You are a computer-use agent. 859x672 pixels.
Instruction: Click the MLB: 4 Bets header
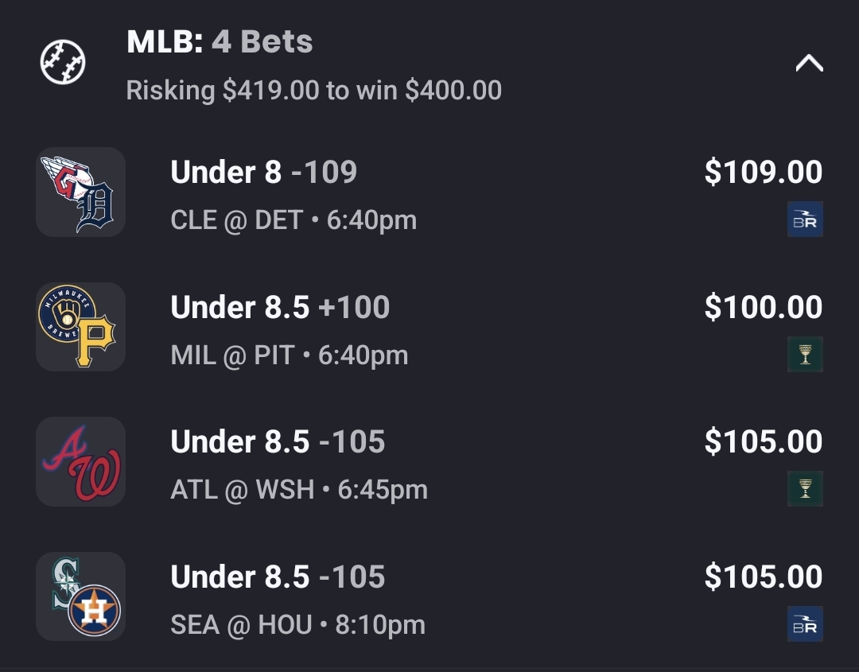220,42
